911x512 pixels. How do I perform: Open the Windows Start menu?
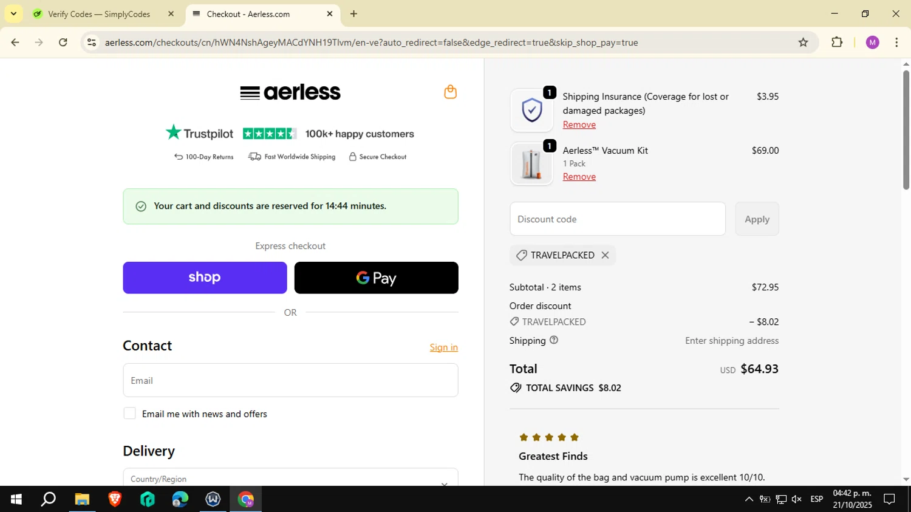(x=16, y=499)
